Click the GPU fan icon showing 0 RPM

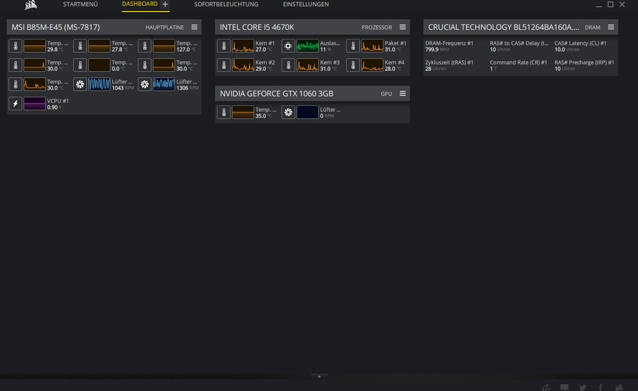click(288, 112)
